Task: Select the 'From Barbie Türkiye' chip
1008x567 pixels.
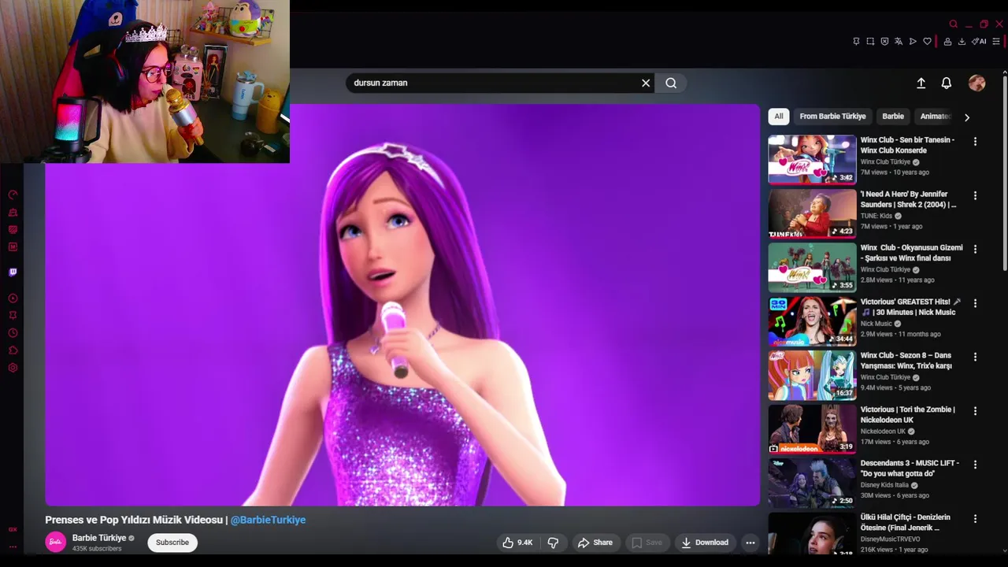Action: pos(832,117)
